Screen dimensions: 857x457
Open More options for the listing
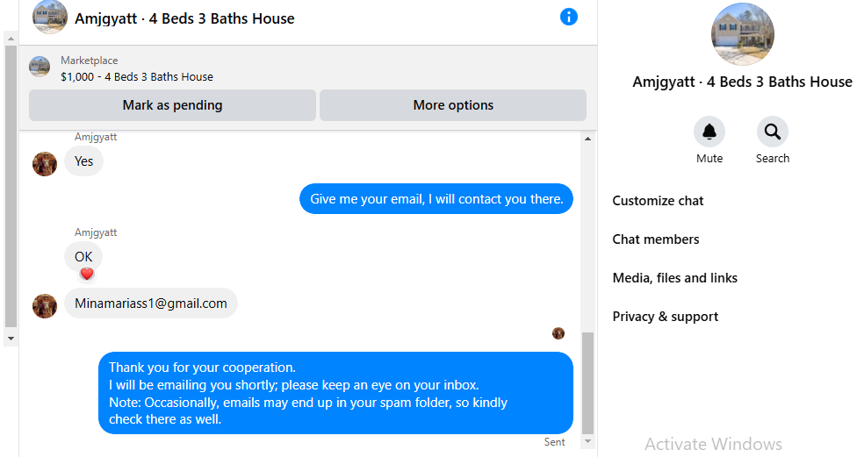[x=453, y=105]
